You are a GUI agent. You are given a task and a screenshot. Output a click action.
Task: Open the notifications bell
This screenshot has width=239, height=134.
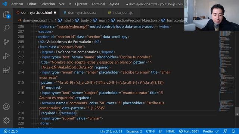coord(233,131)
